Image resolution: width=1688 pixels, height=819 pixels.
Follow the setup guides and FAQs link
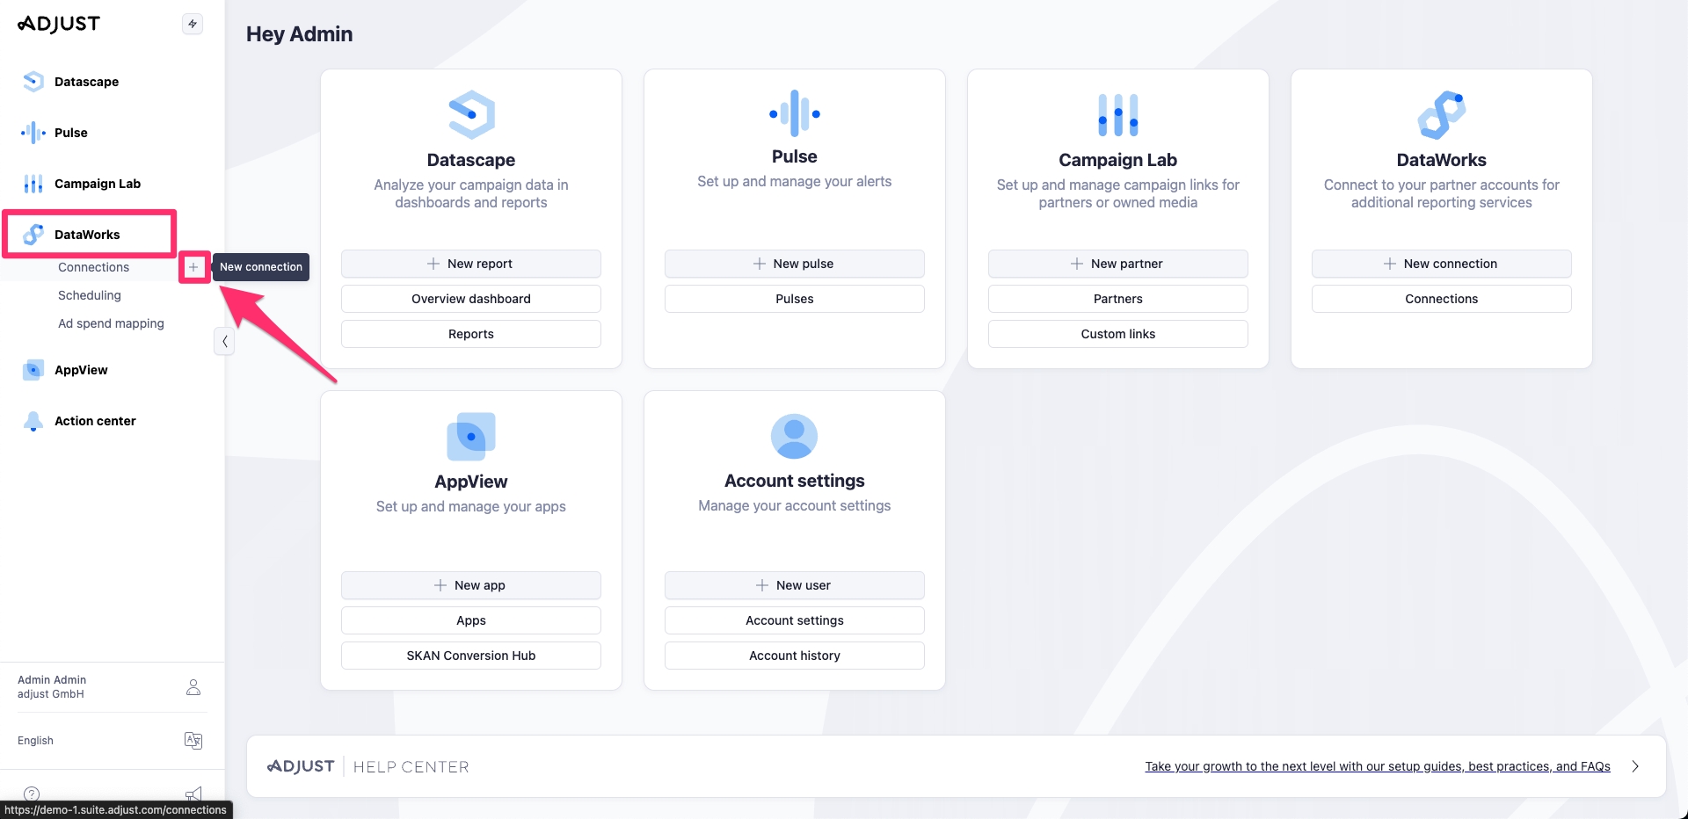tap(1377, 766)
